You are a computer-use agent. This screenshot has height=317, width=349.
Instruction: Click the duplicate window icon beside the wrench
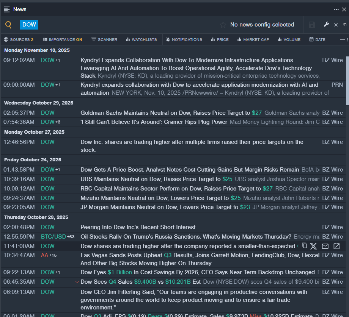tap(345, 25)
